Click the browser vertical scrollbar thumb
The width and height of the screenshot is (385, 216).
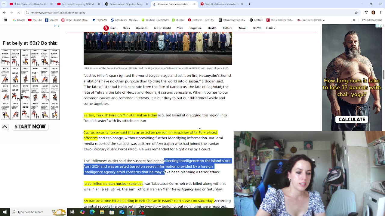[383, 75]
